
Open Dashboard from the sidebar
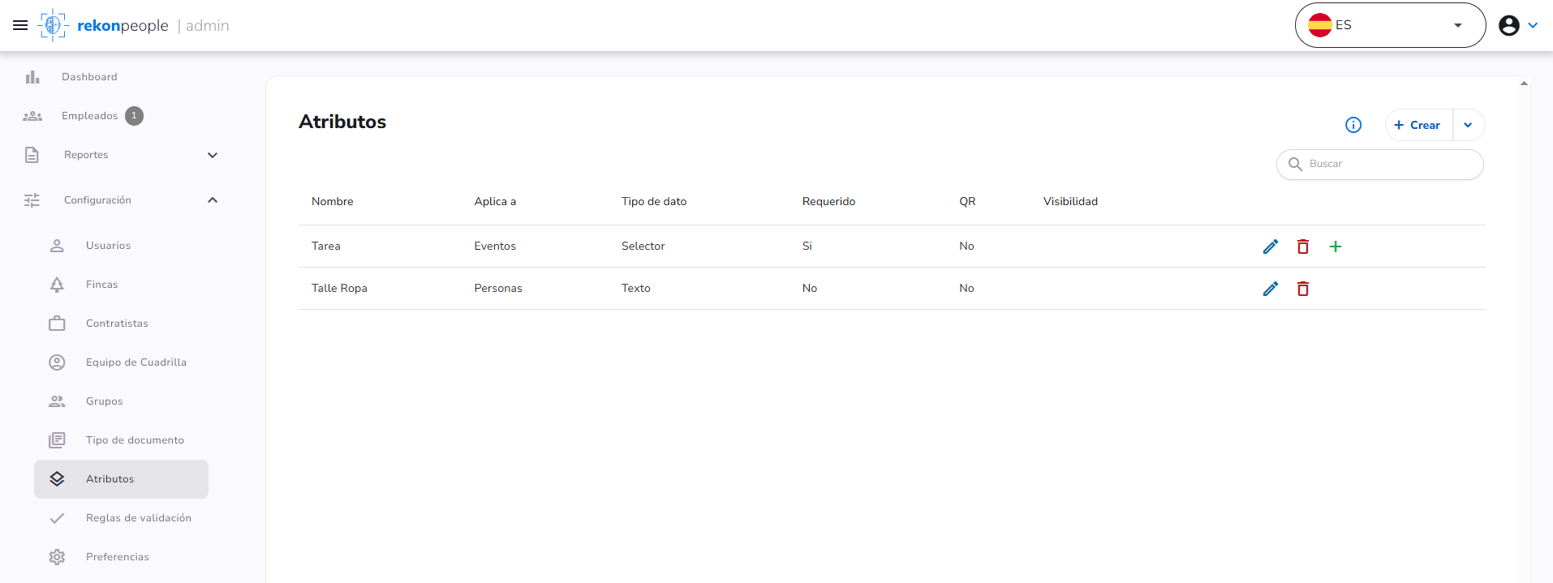tap(89, 77)
